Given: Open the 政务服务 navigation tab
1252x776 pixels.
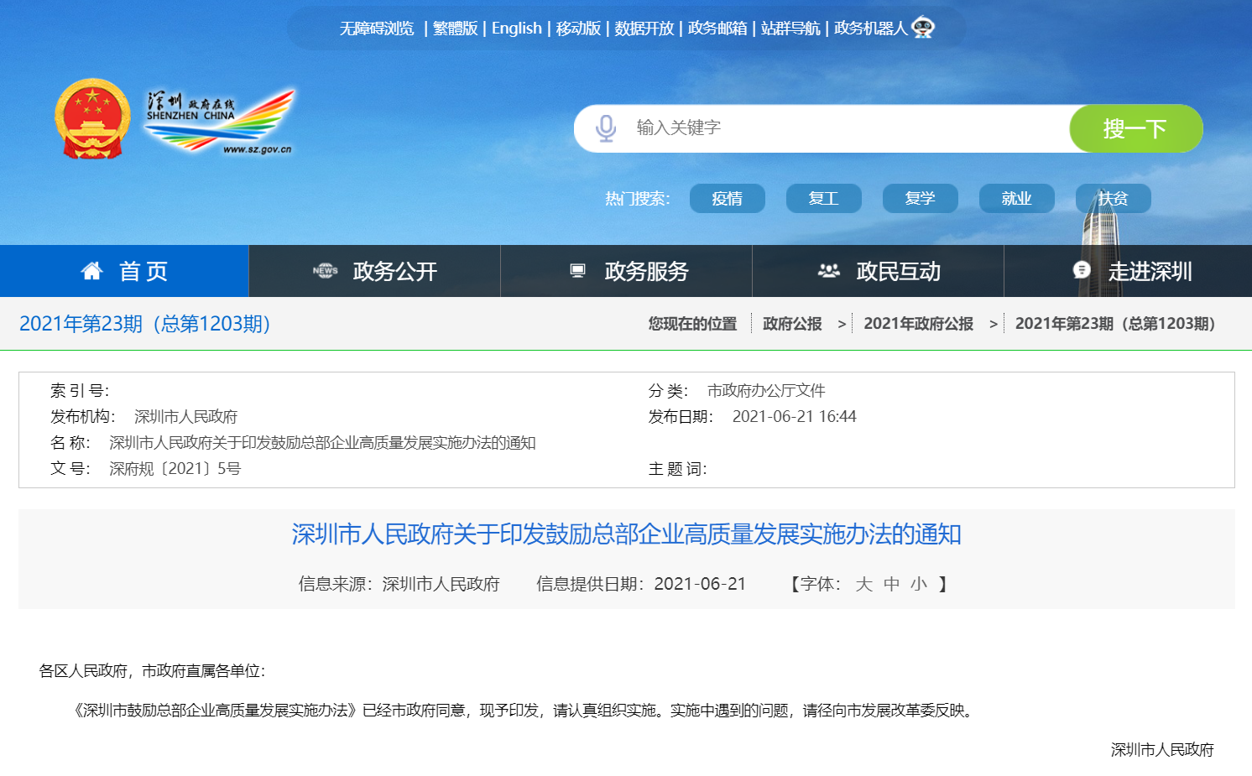Looking at the screenshot, I should coord(646,271).
